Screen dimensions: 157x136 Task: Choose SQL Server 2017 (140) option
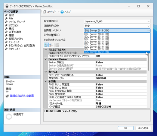[117, 44]
